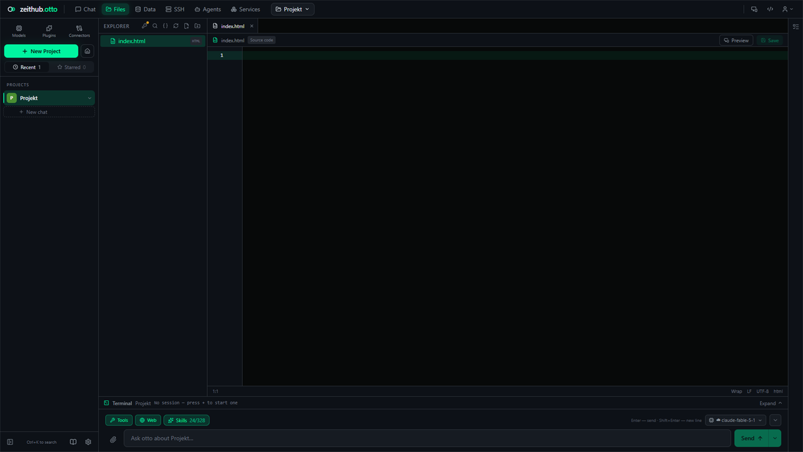
Task: Go to home via the house icon
Action: click(87, 51)
